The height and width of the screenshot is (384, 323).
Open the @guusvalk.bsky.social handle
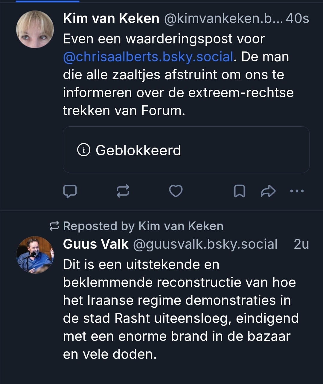click(205, 244)
